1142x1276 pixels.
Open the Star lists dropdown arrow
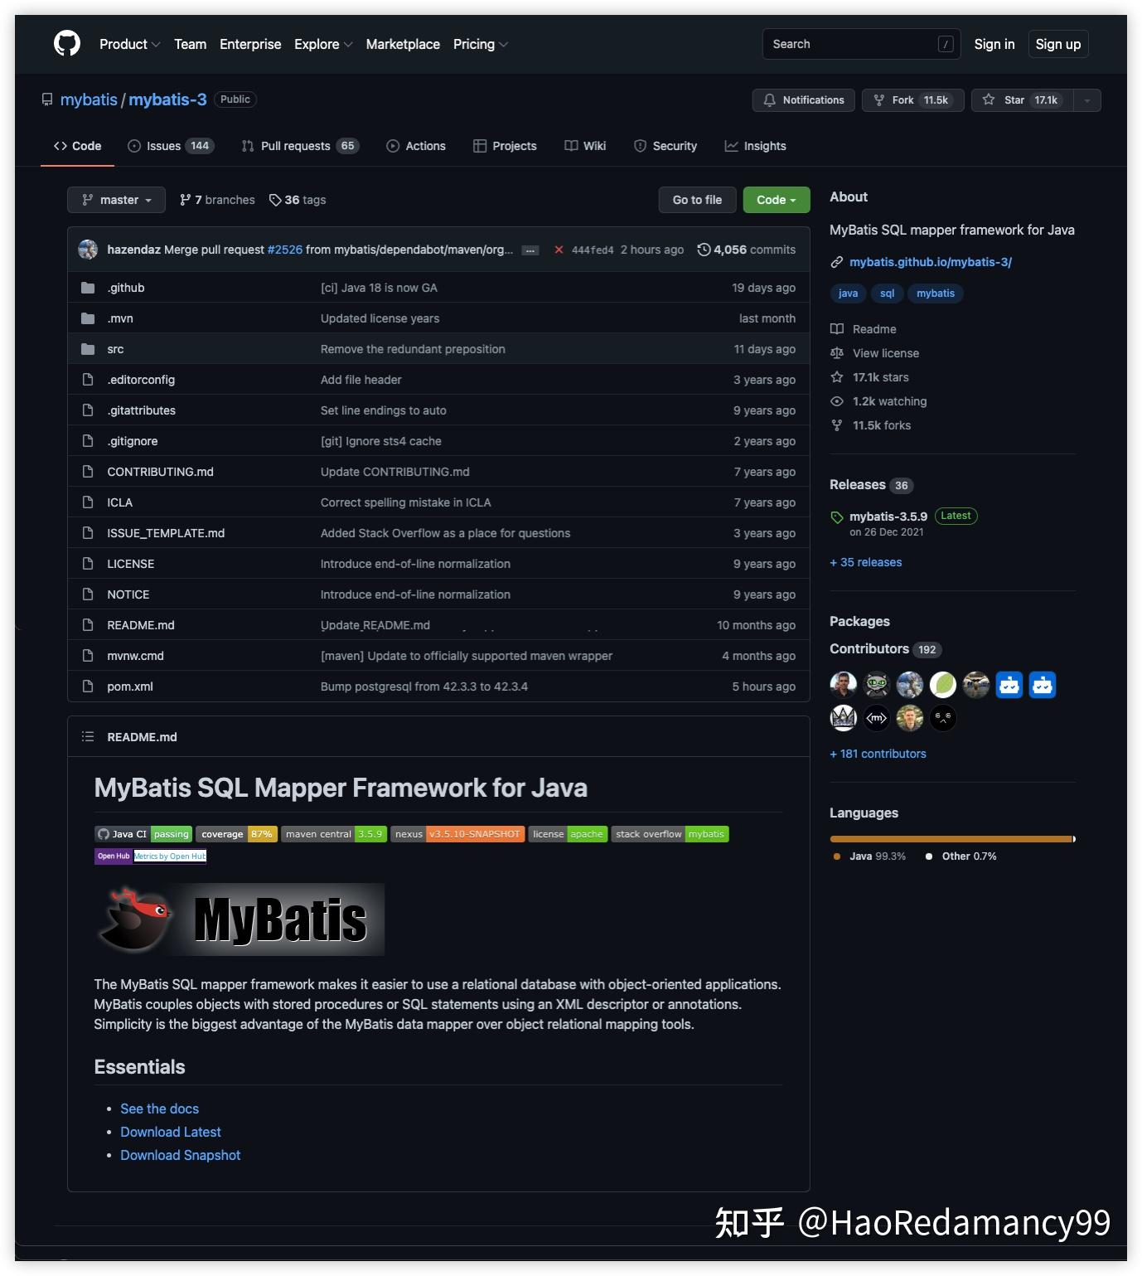point(1087,100)
